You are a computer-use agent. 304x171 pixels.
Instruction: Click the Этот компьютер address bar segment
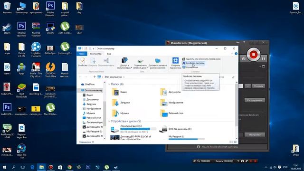[113, 77]
